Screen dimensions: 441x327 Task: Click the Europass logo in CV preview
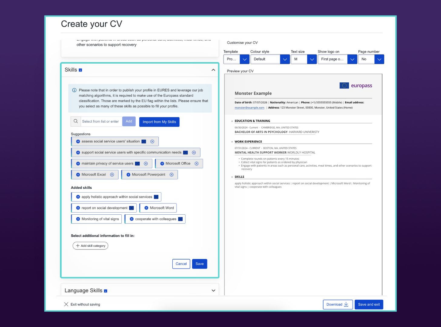pyautogui.click(x=356, y=86)
